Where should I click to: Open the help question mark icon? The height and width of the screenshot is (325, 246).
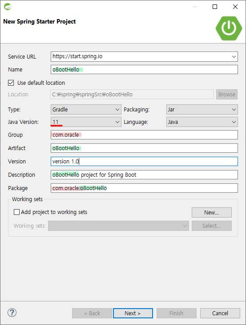(x=12, y=313)
